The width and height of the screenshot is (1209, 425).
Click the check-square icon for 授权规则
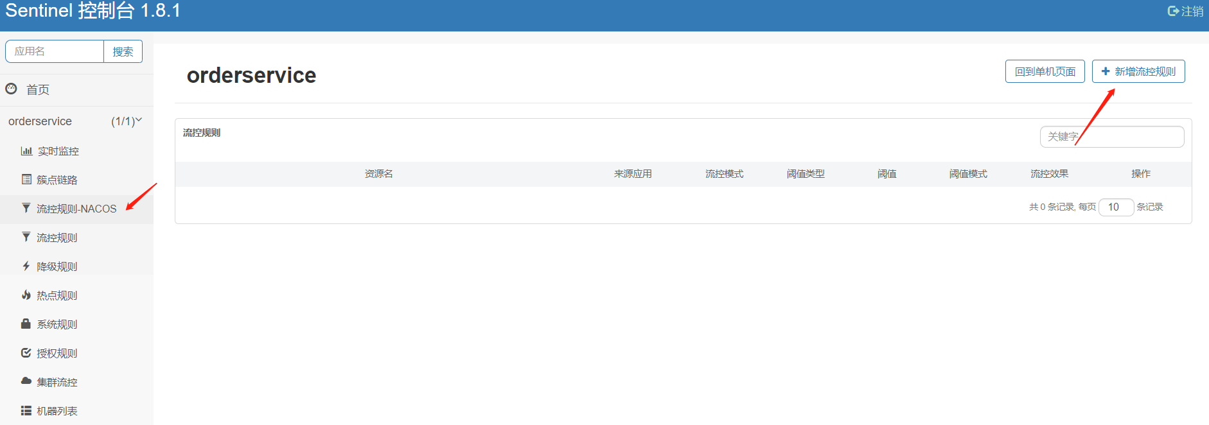tap(26, 352)
